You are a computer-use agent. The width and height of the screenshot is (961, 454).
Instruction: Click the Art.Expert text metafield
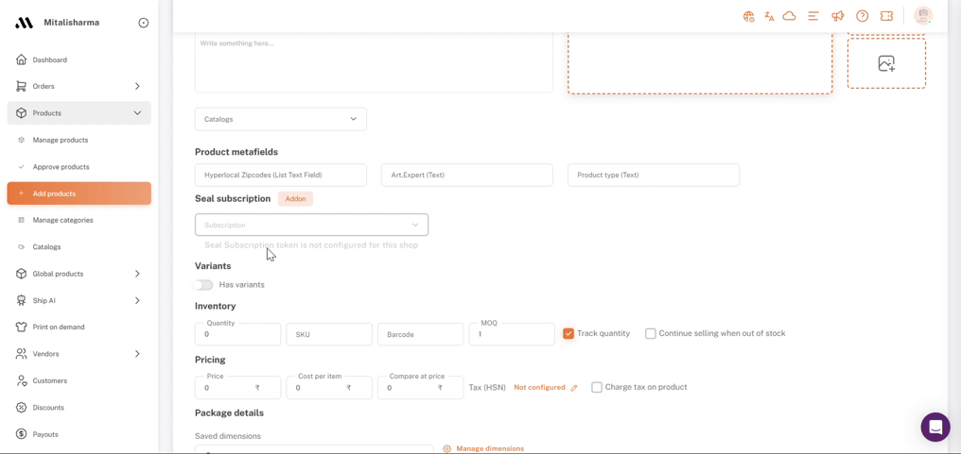coord(467,175)
